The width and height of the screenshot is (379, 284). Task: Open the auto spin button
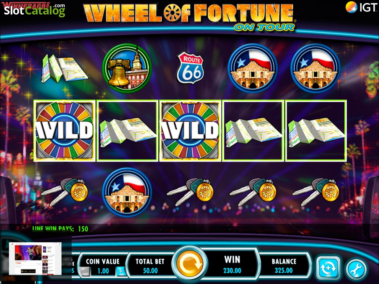328,269
